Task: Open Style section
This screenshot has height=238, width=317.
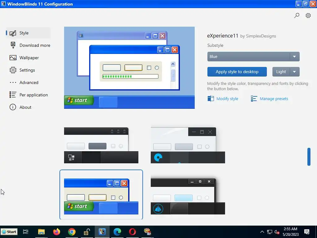Action: point(28,33)
